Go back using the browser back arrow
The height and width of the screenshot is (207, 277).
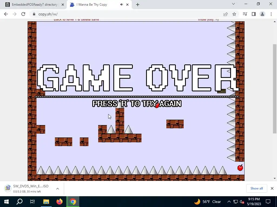click(6, 14)
